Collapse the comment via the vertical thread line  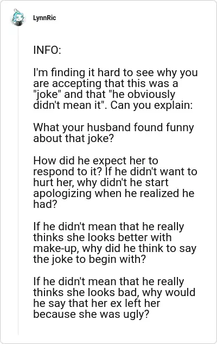[18, 181]
